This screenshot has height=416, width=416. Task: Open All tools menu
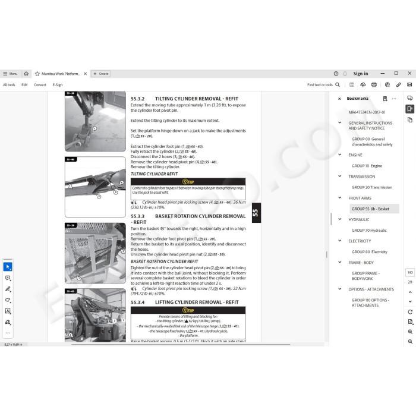click(x=9, y=85)
